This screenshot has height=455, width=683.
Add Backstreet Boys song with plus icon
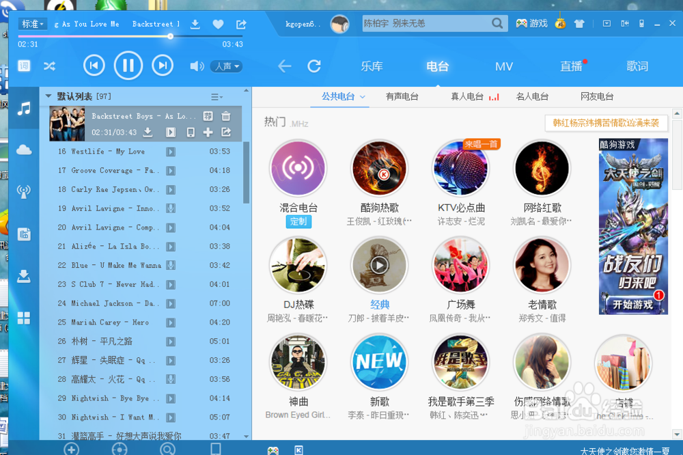pos(208,132)
